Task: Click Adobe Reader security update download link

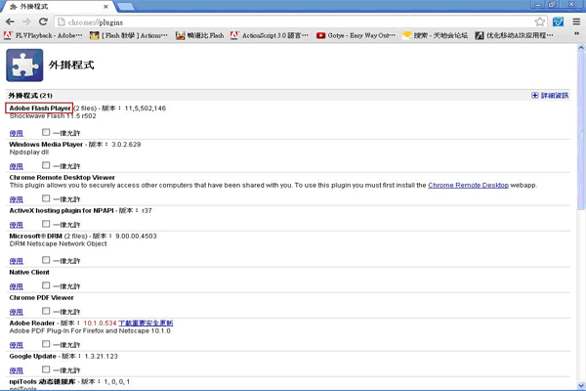Action: 146,323
